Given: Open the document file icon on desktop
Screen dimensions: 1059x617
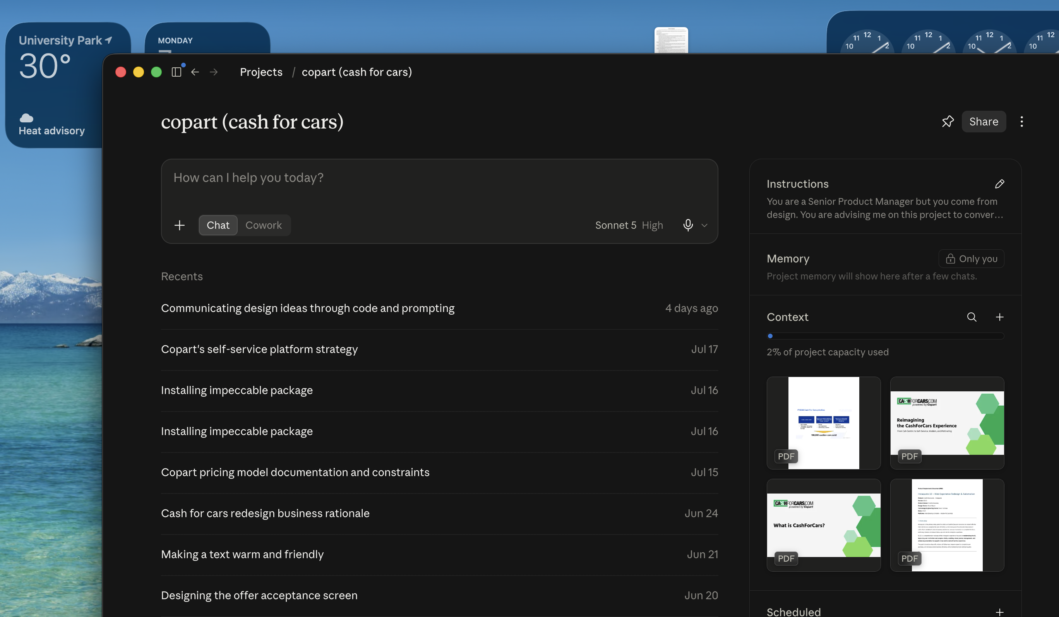Looking at the screenshot, I should [671, 40].
